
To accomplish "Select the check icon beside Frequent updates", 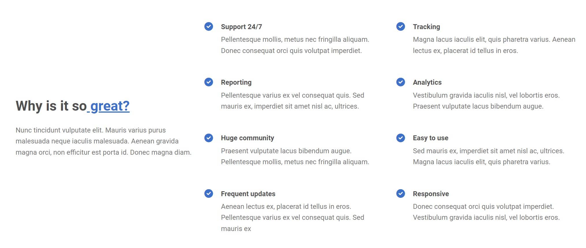I will coord(208,194).
